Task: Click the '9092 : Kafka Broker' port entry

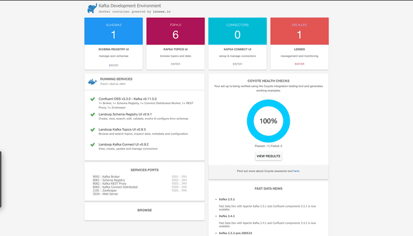Action: point(106,176)
